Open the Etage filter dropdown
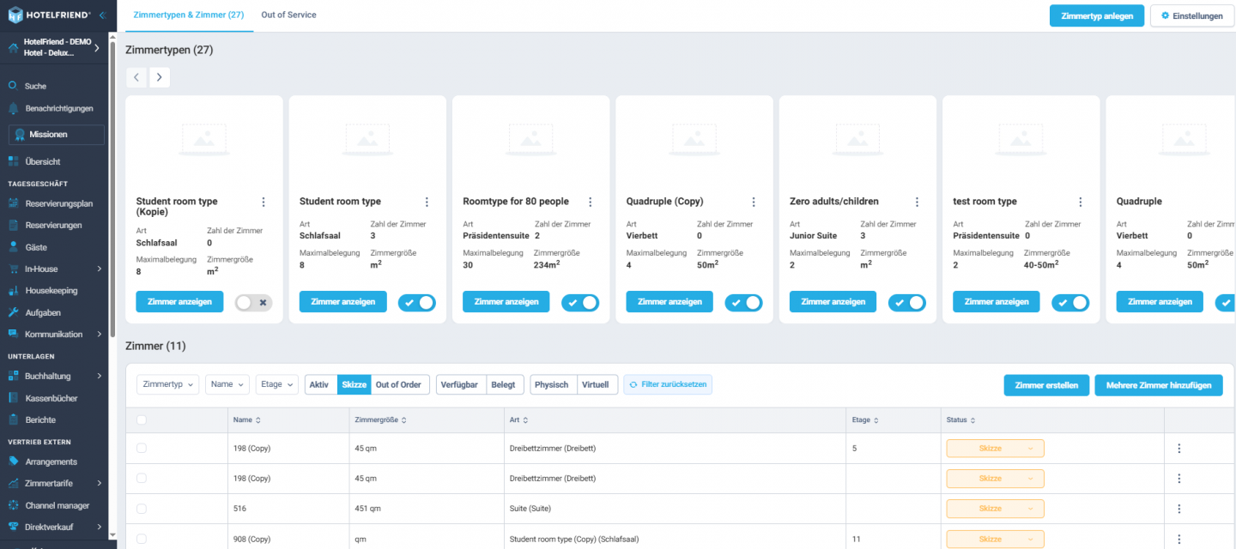This screenshot has height=549, width=1236. 277,384
